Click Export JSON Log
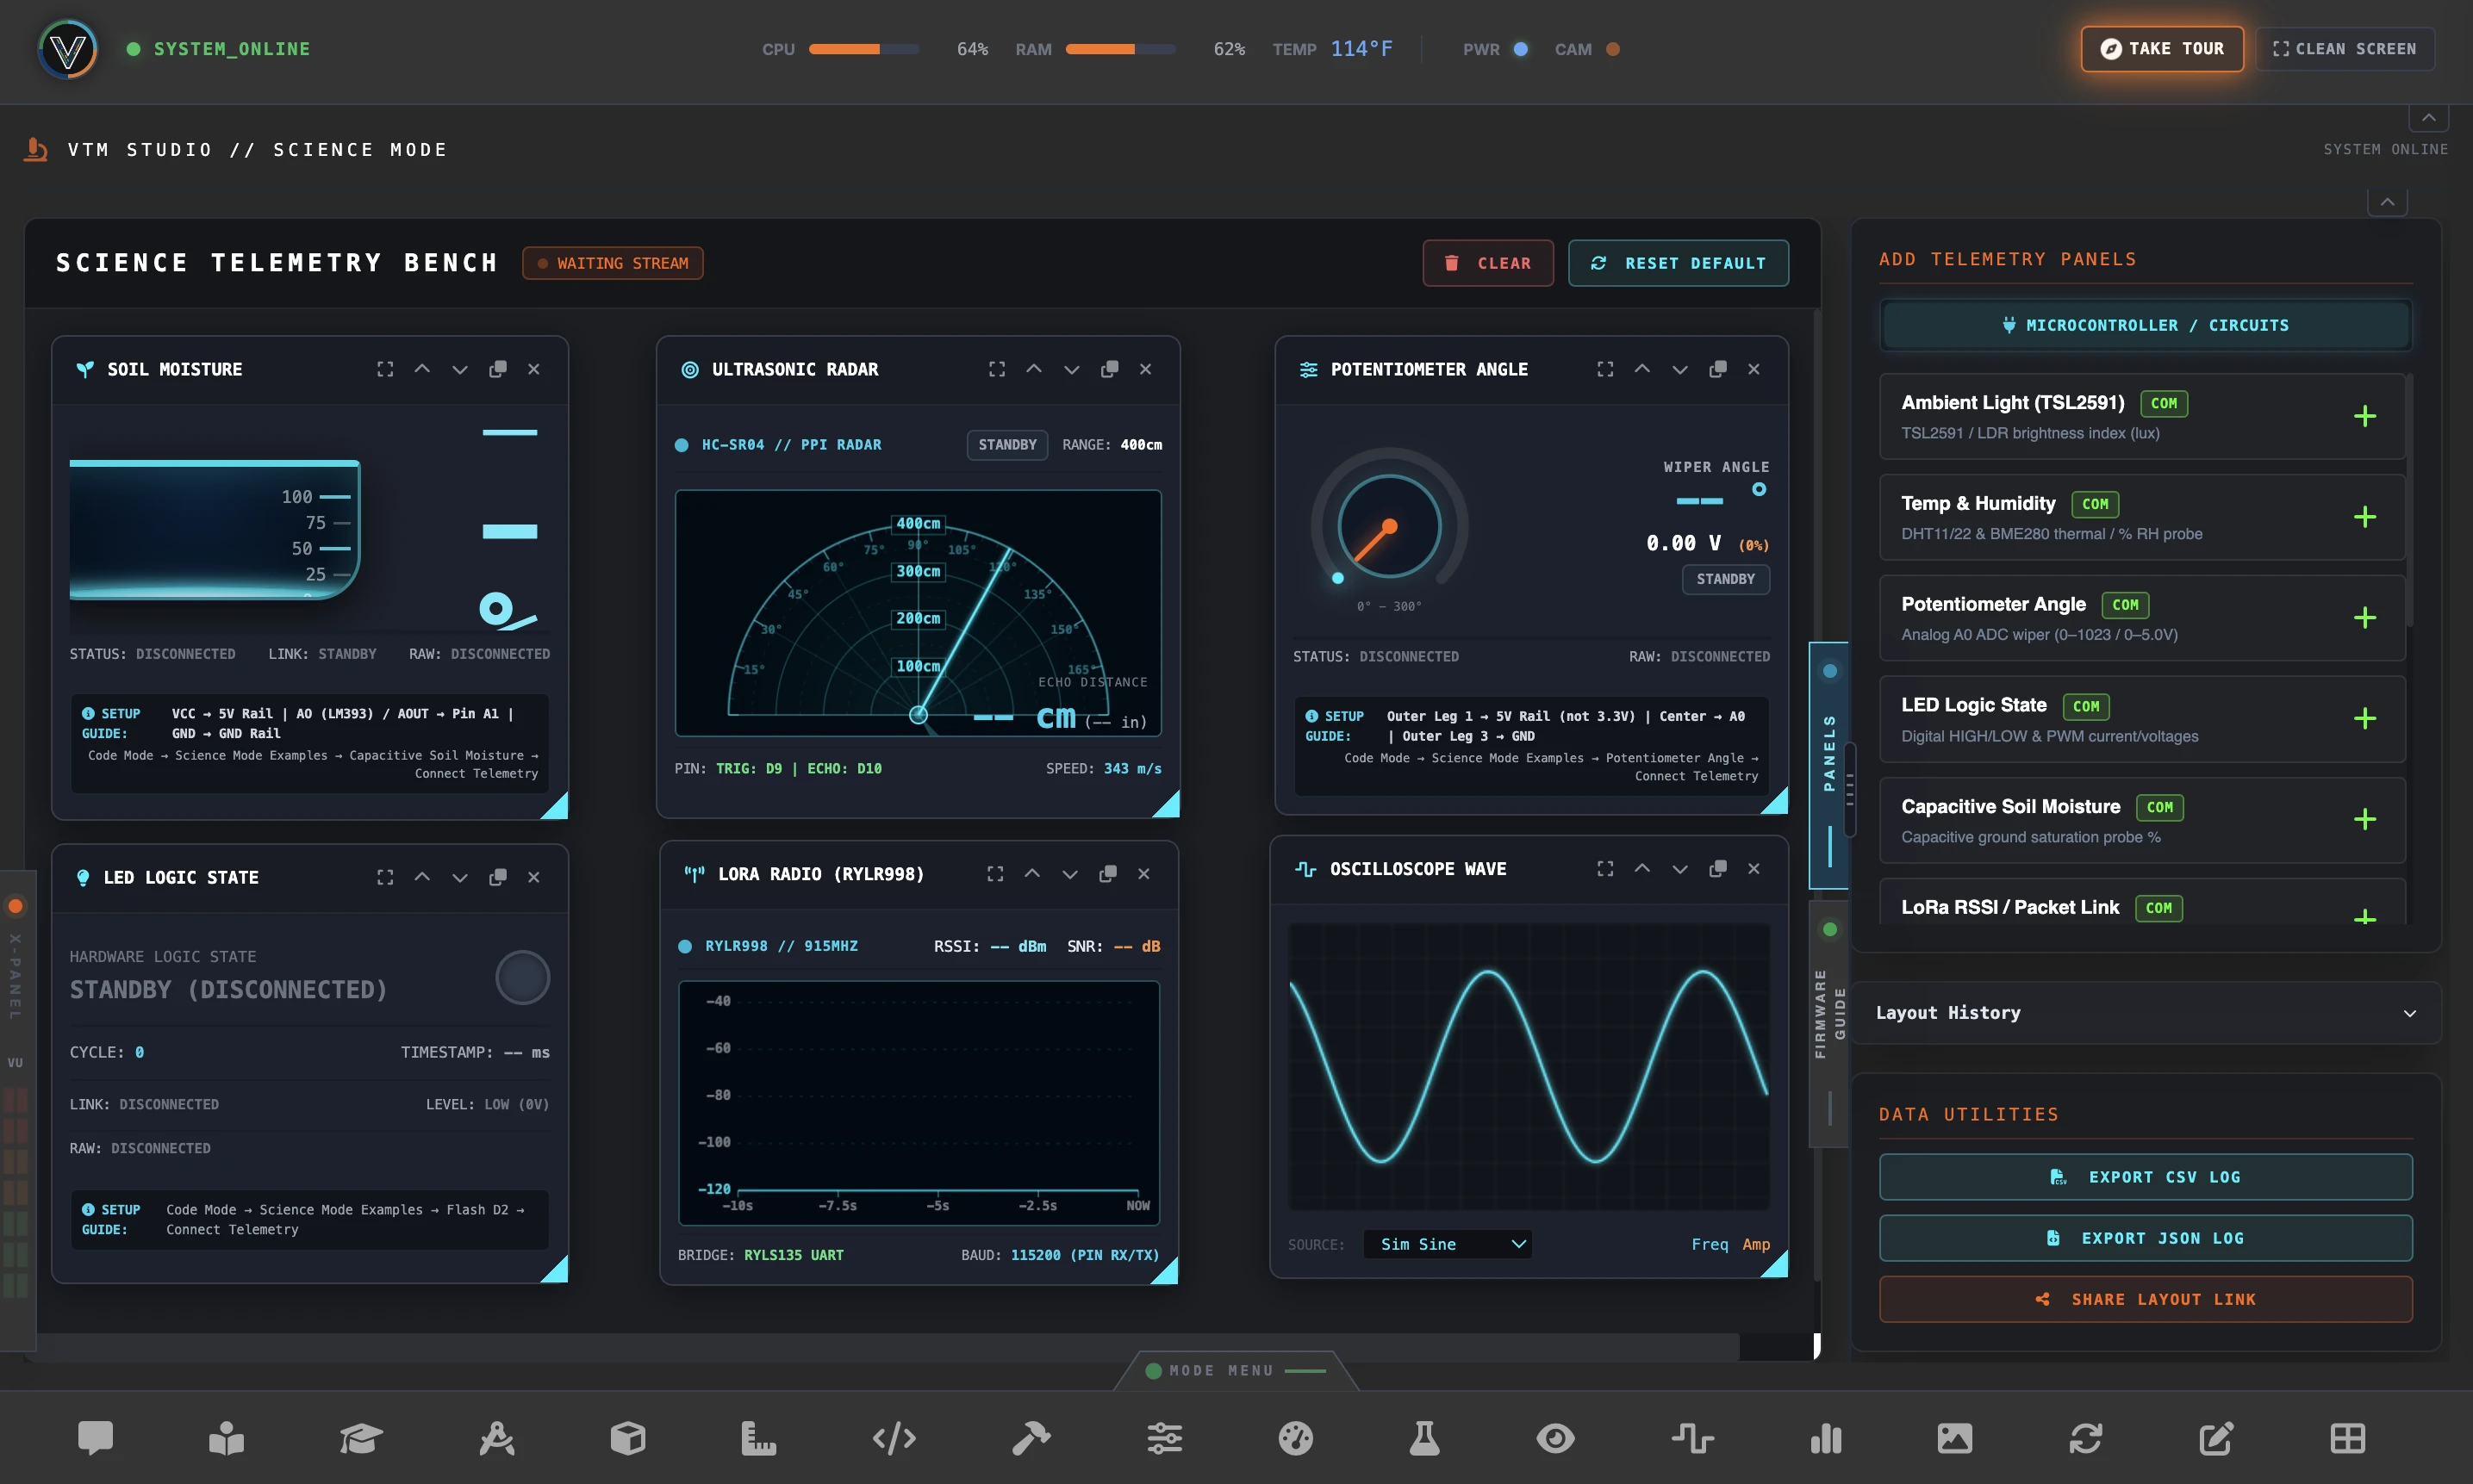Viewport: 2473px width, 1484px height. coord(2145,1238)
